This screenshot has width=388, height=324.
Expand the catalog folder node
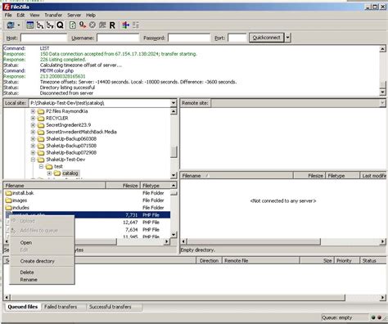[49, 173]
